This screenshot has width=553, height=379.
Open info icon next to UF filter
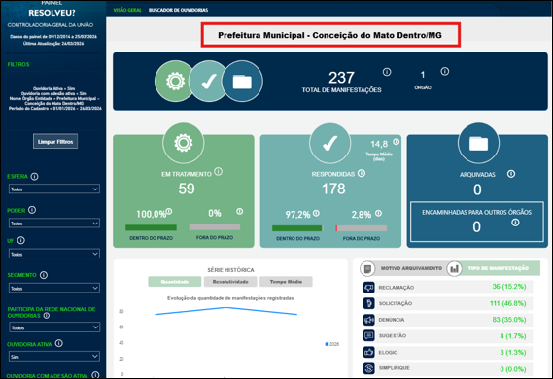click(21, 240)
